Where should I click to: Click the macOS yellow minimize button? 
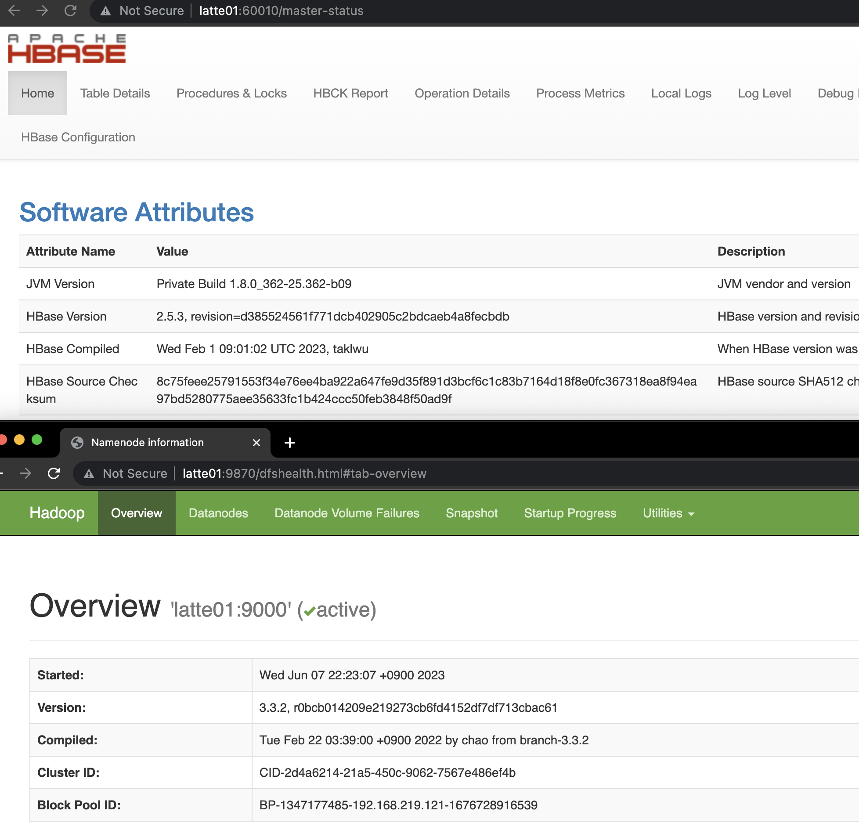19,439
